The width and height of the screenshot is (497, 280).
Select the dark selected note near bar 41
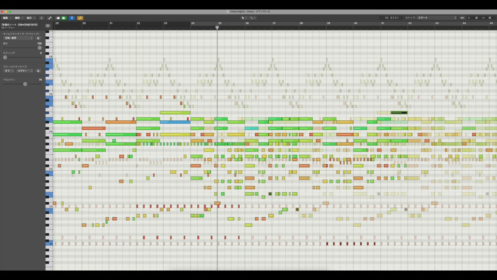(399, 113)
